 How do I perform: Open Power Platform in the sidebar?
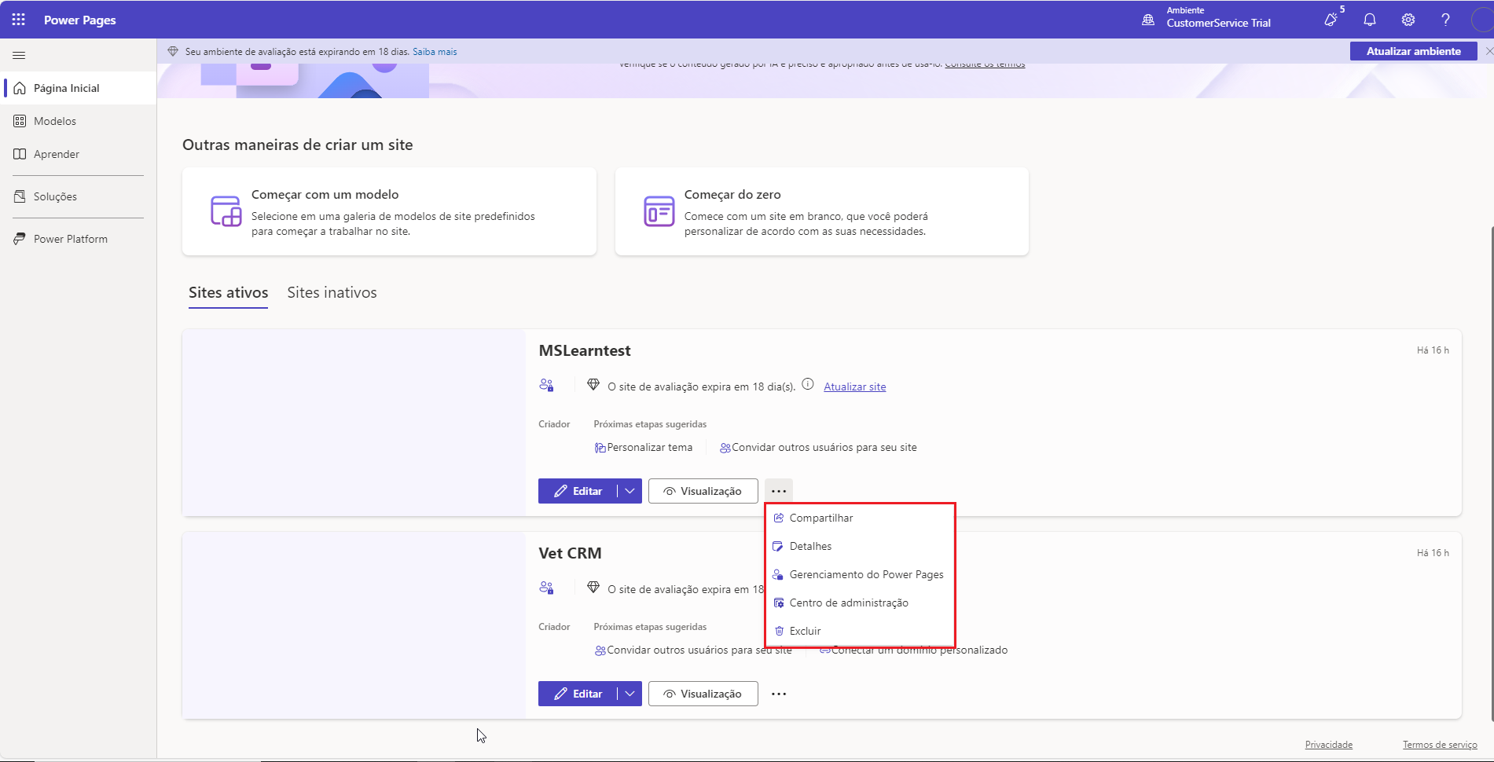click(x=79, y=239)
